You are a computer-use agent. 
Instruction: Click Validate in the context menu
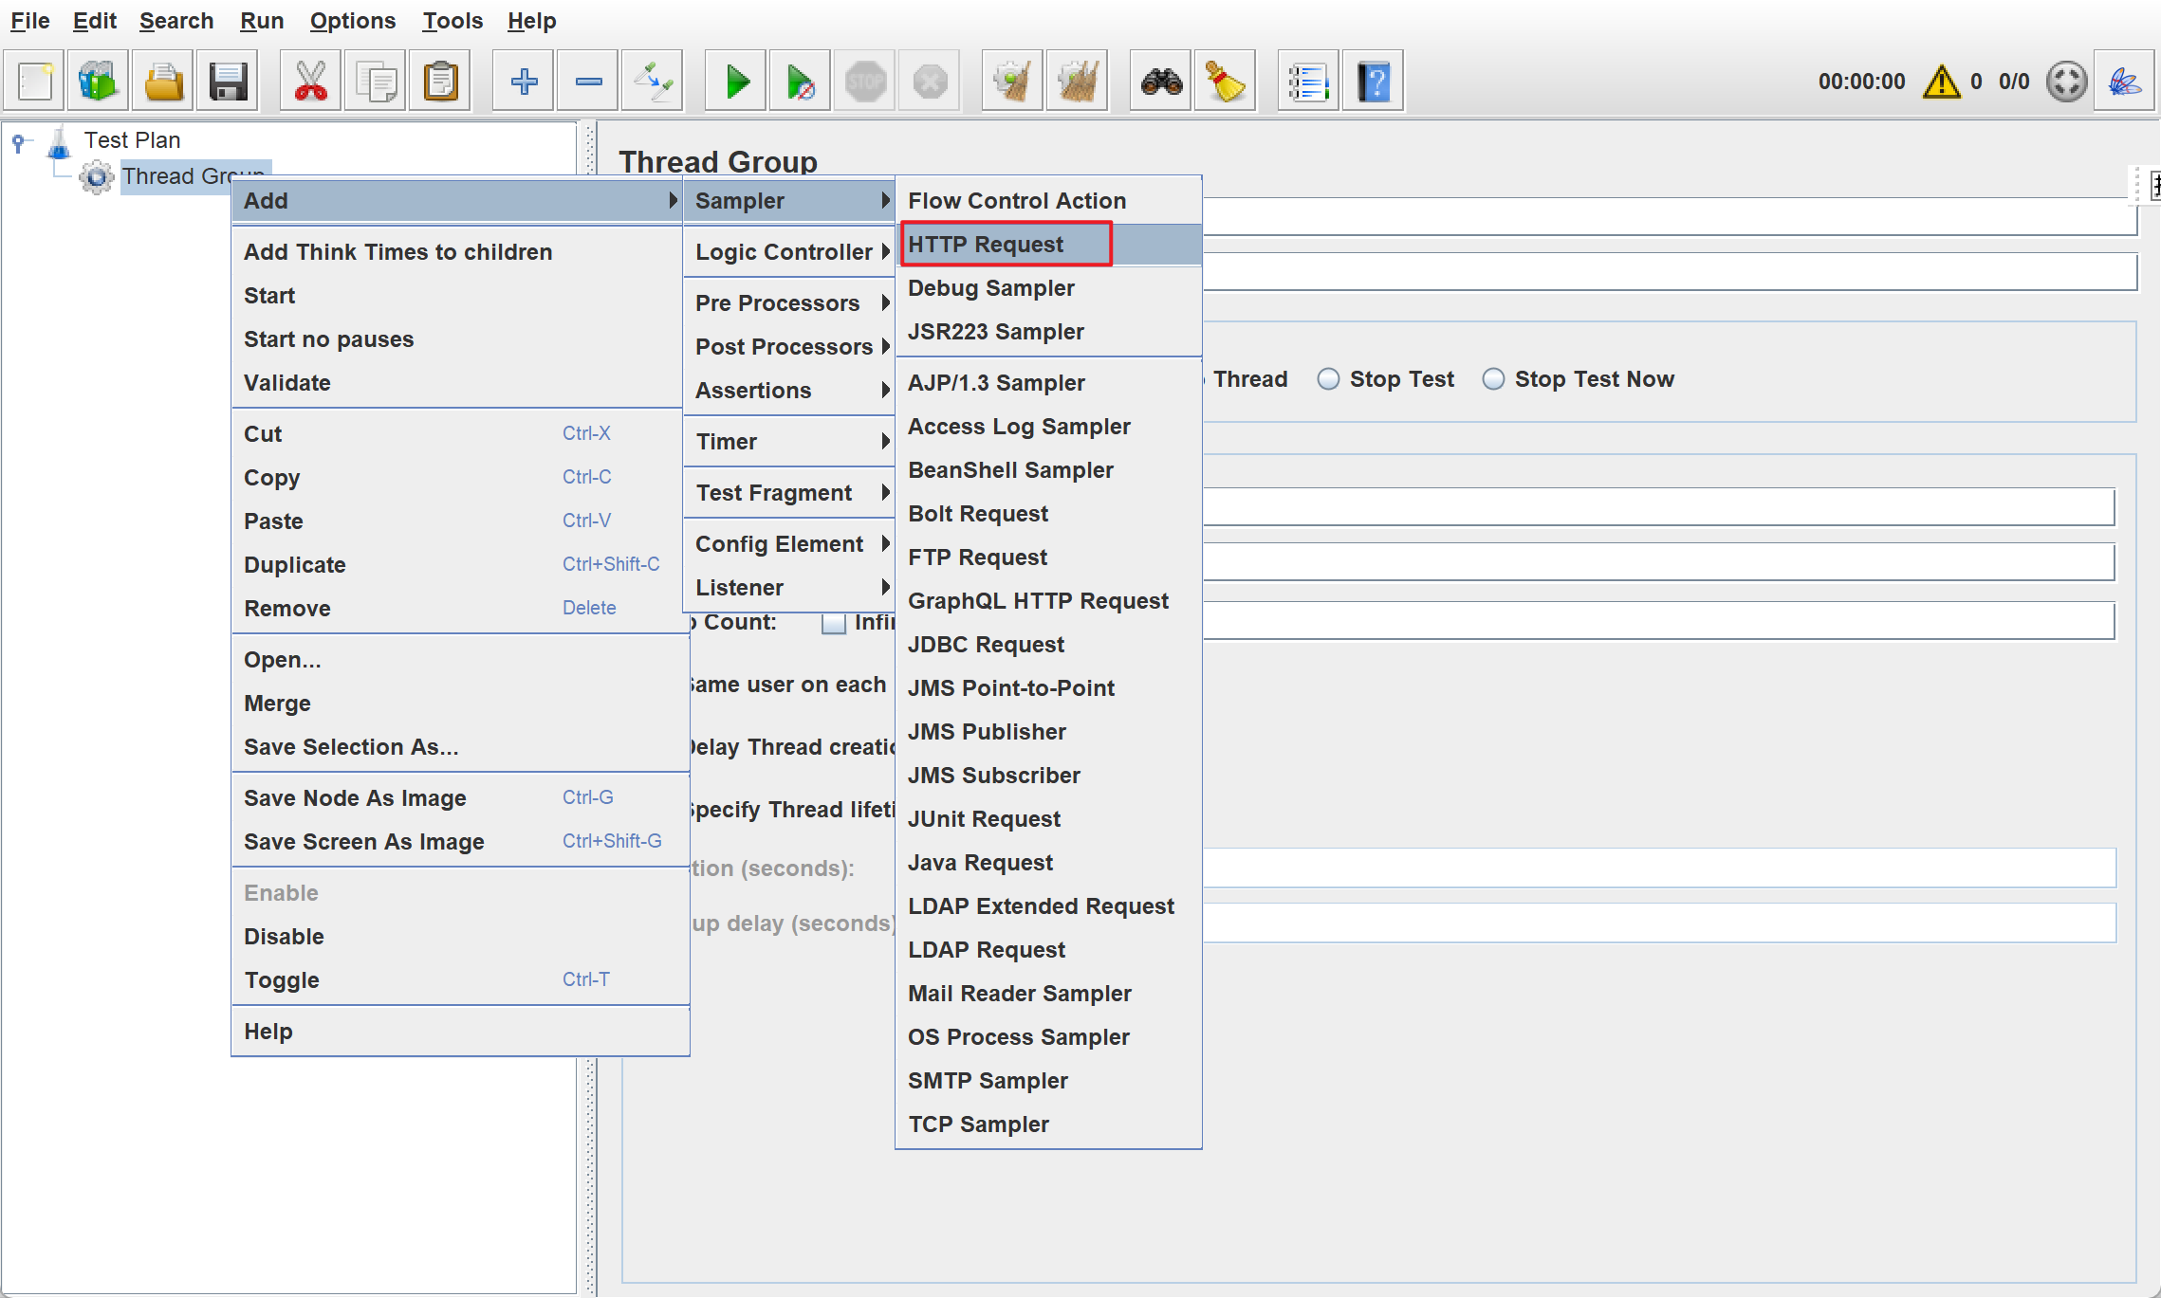[x=287, y=383]
